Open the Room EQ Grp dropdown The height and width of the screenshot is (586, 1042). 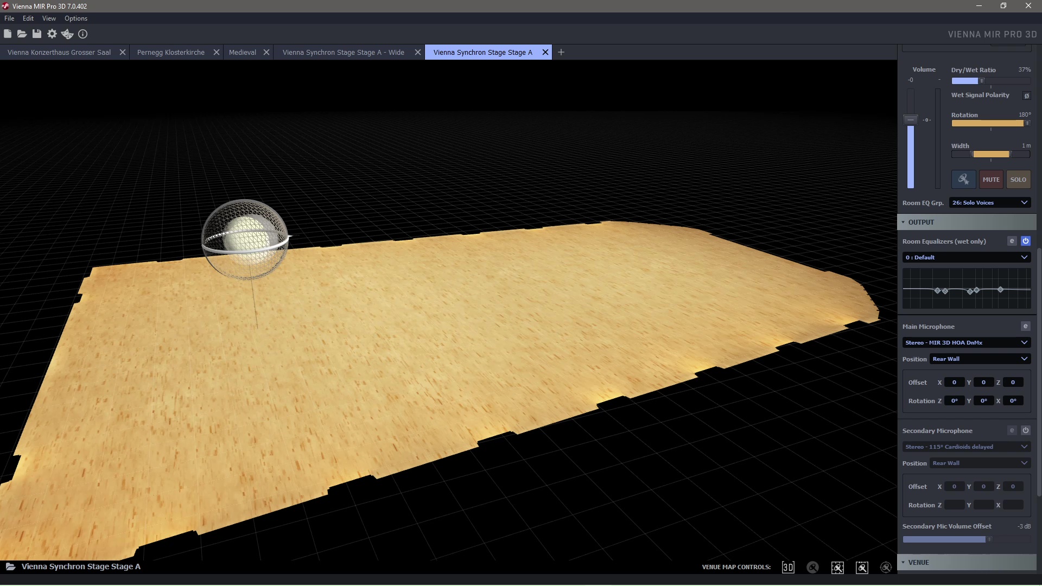(x=990, y=202)
